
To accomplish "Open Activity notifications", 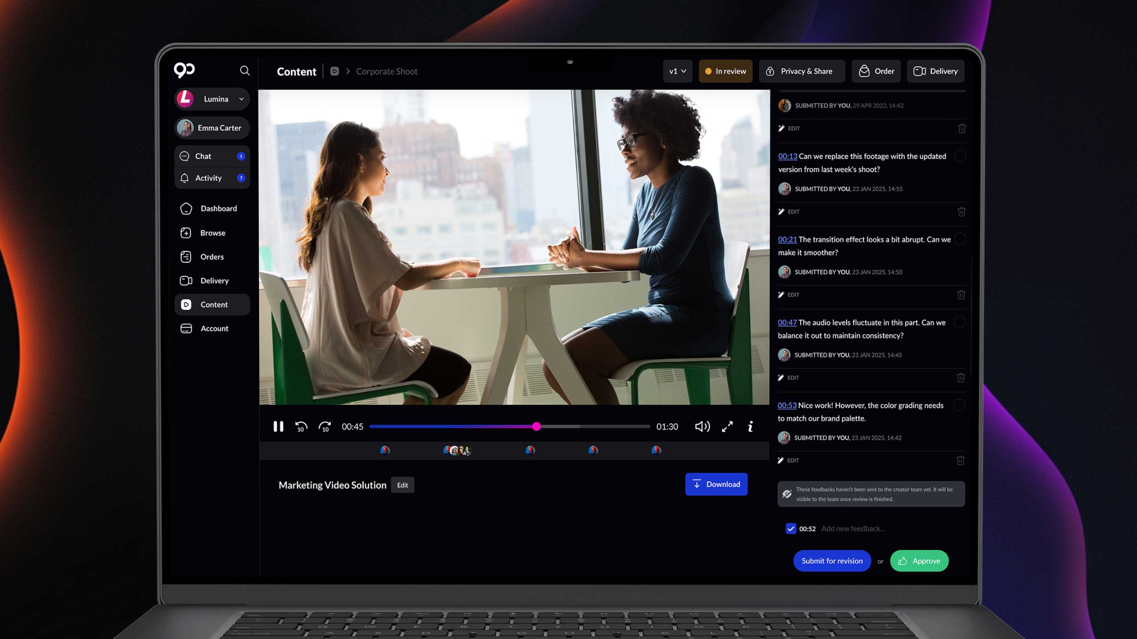I will click(x=212, y=178).
